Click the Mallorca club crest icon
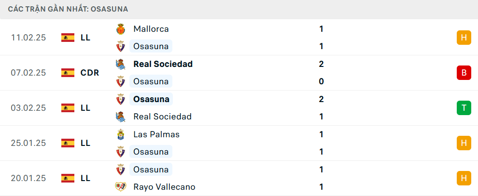The height and width of the screenshot is (196, 478). 120,29
